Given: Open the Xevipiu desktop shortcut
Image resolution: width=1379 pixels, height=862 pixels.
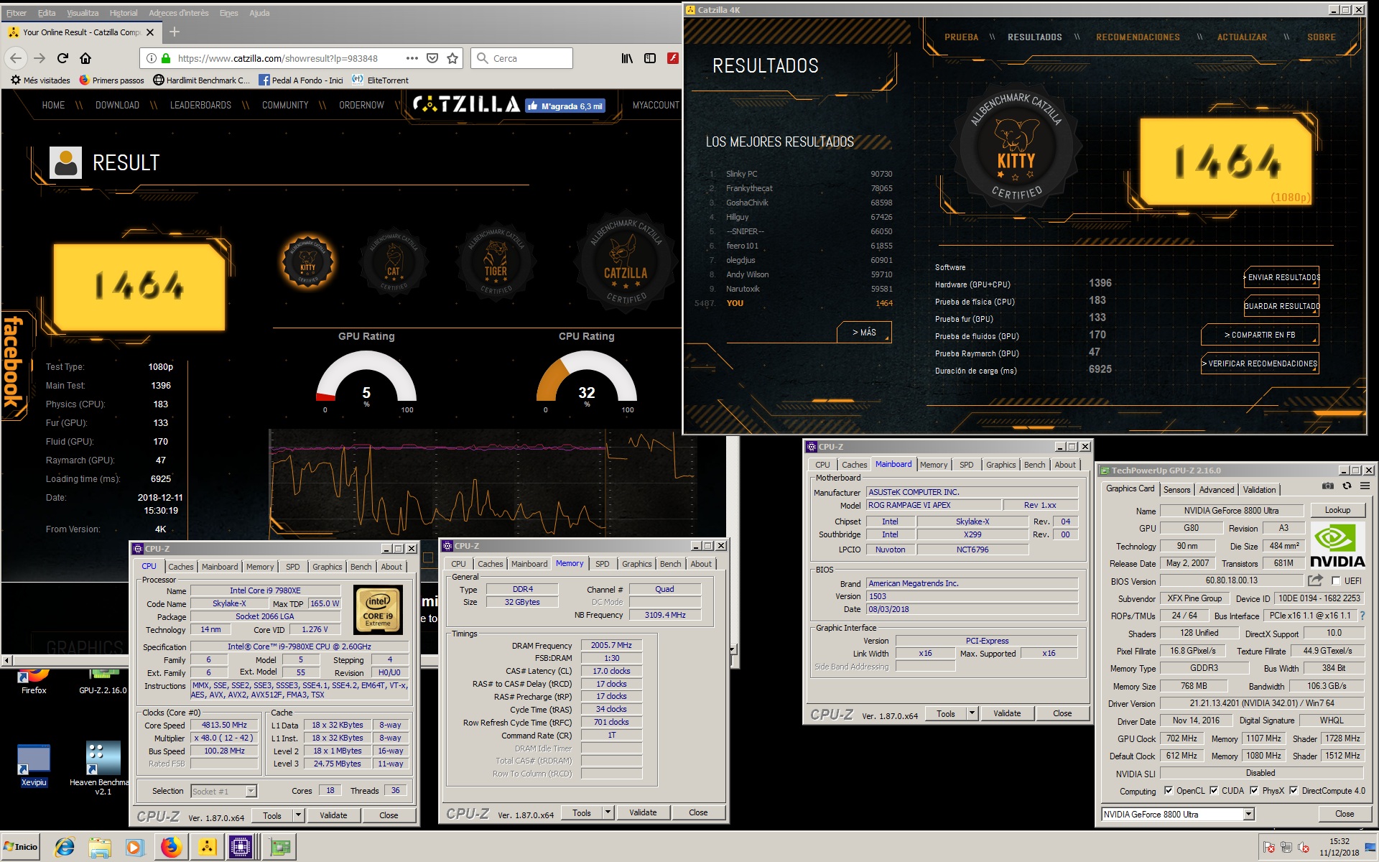Looking at the screenshot, I should 34,765.
